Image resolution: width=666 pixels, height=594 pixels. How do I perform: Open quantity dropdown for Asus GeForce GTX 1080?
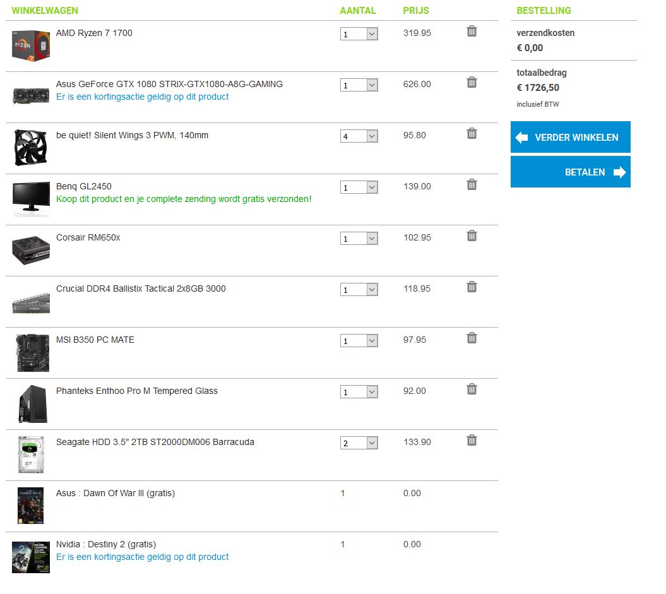(359, 85)
